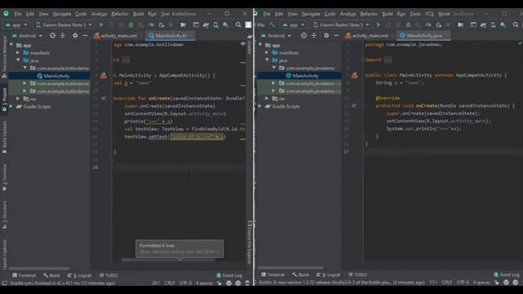
Task: Open Xiaomi Redmi Note 5 device dropdown in JavaDemo
Action: 341,25
